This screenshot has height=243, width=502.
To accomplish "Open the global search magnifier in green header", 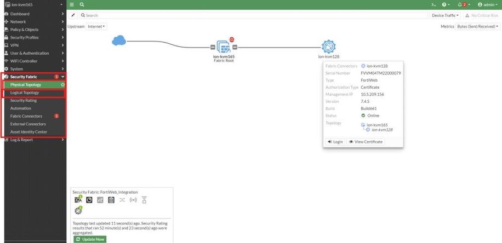I will [x=82, y=5].
